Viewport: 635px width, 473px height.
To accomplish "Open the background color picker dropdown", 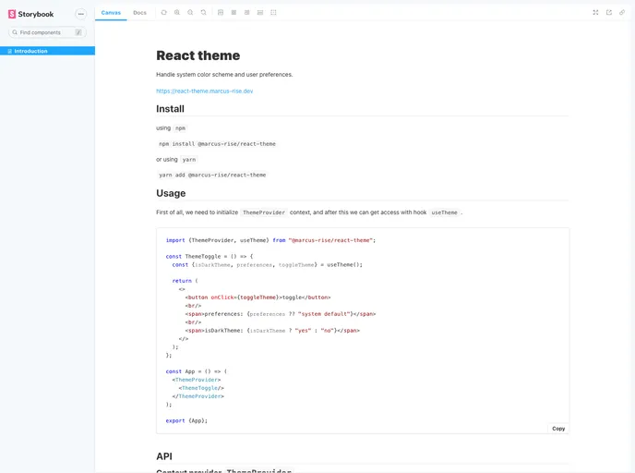I will pyautogui.click(x=221, y=13).
